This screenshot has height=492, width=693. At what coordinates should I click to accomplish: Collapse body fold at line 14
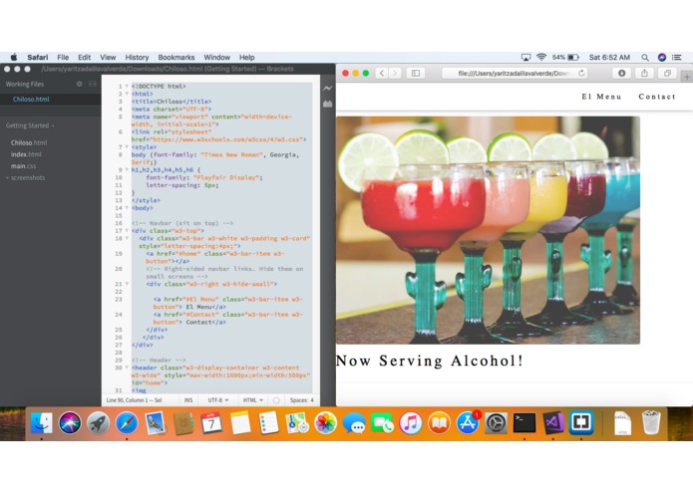coord(127,208)
